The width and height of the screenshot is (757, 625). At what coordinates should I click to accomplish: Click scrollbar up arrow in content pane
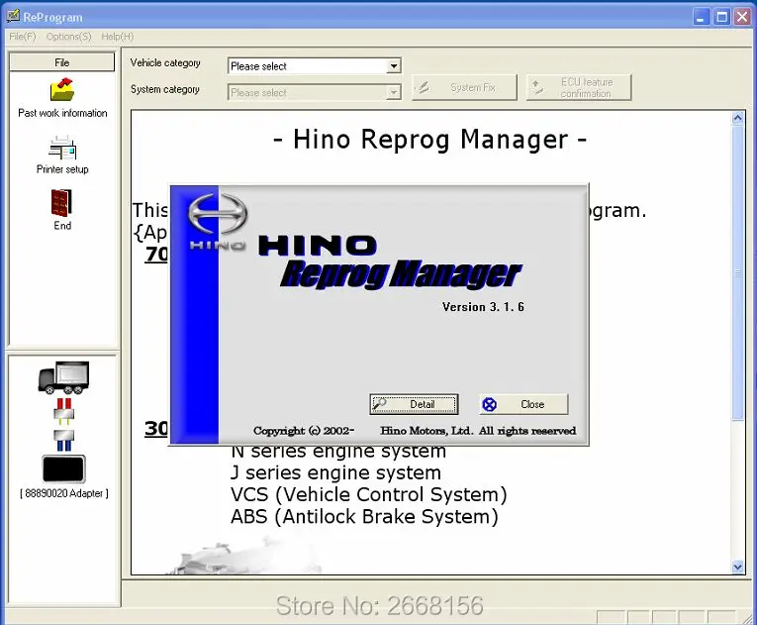(x=737, y=118)
